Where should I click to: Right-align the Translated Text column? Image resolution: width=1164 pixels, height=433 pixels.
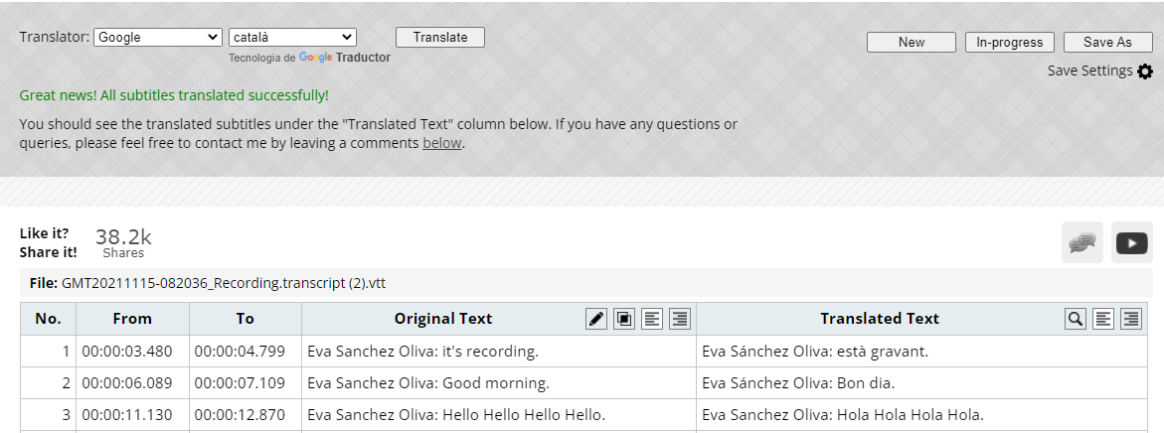pos(1130,319)
